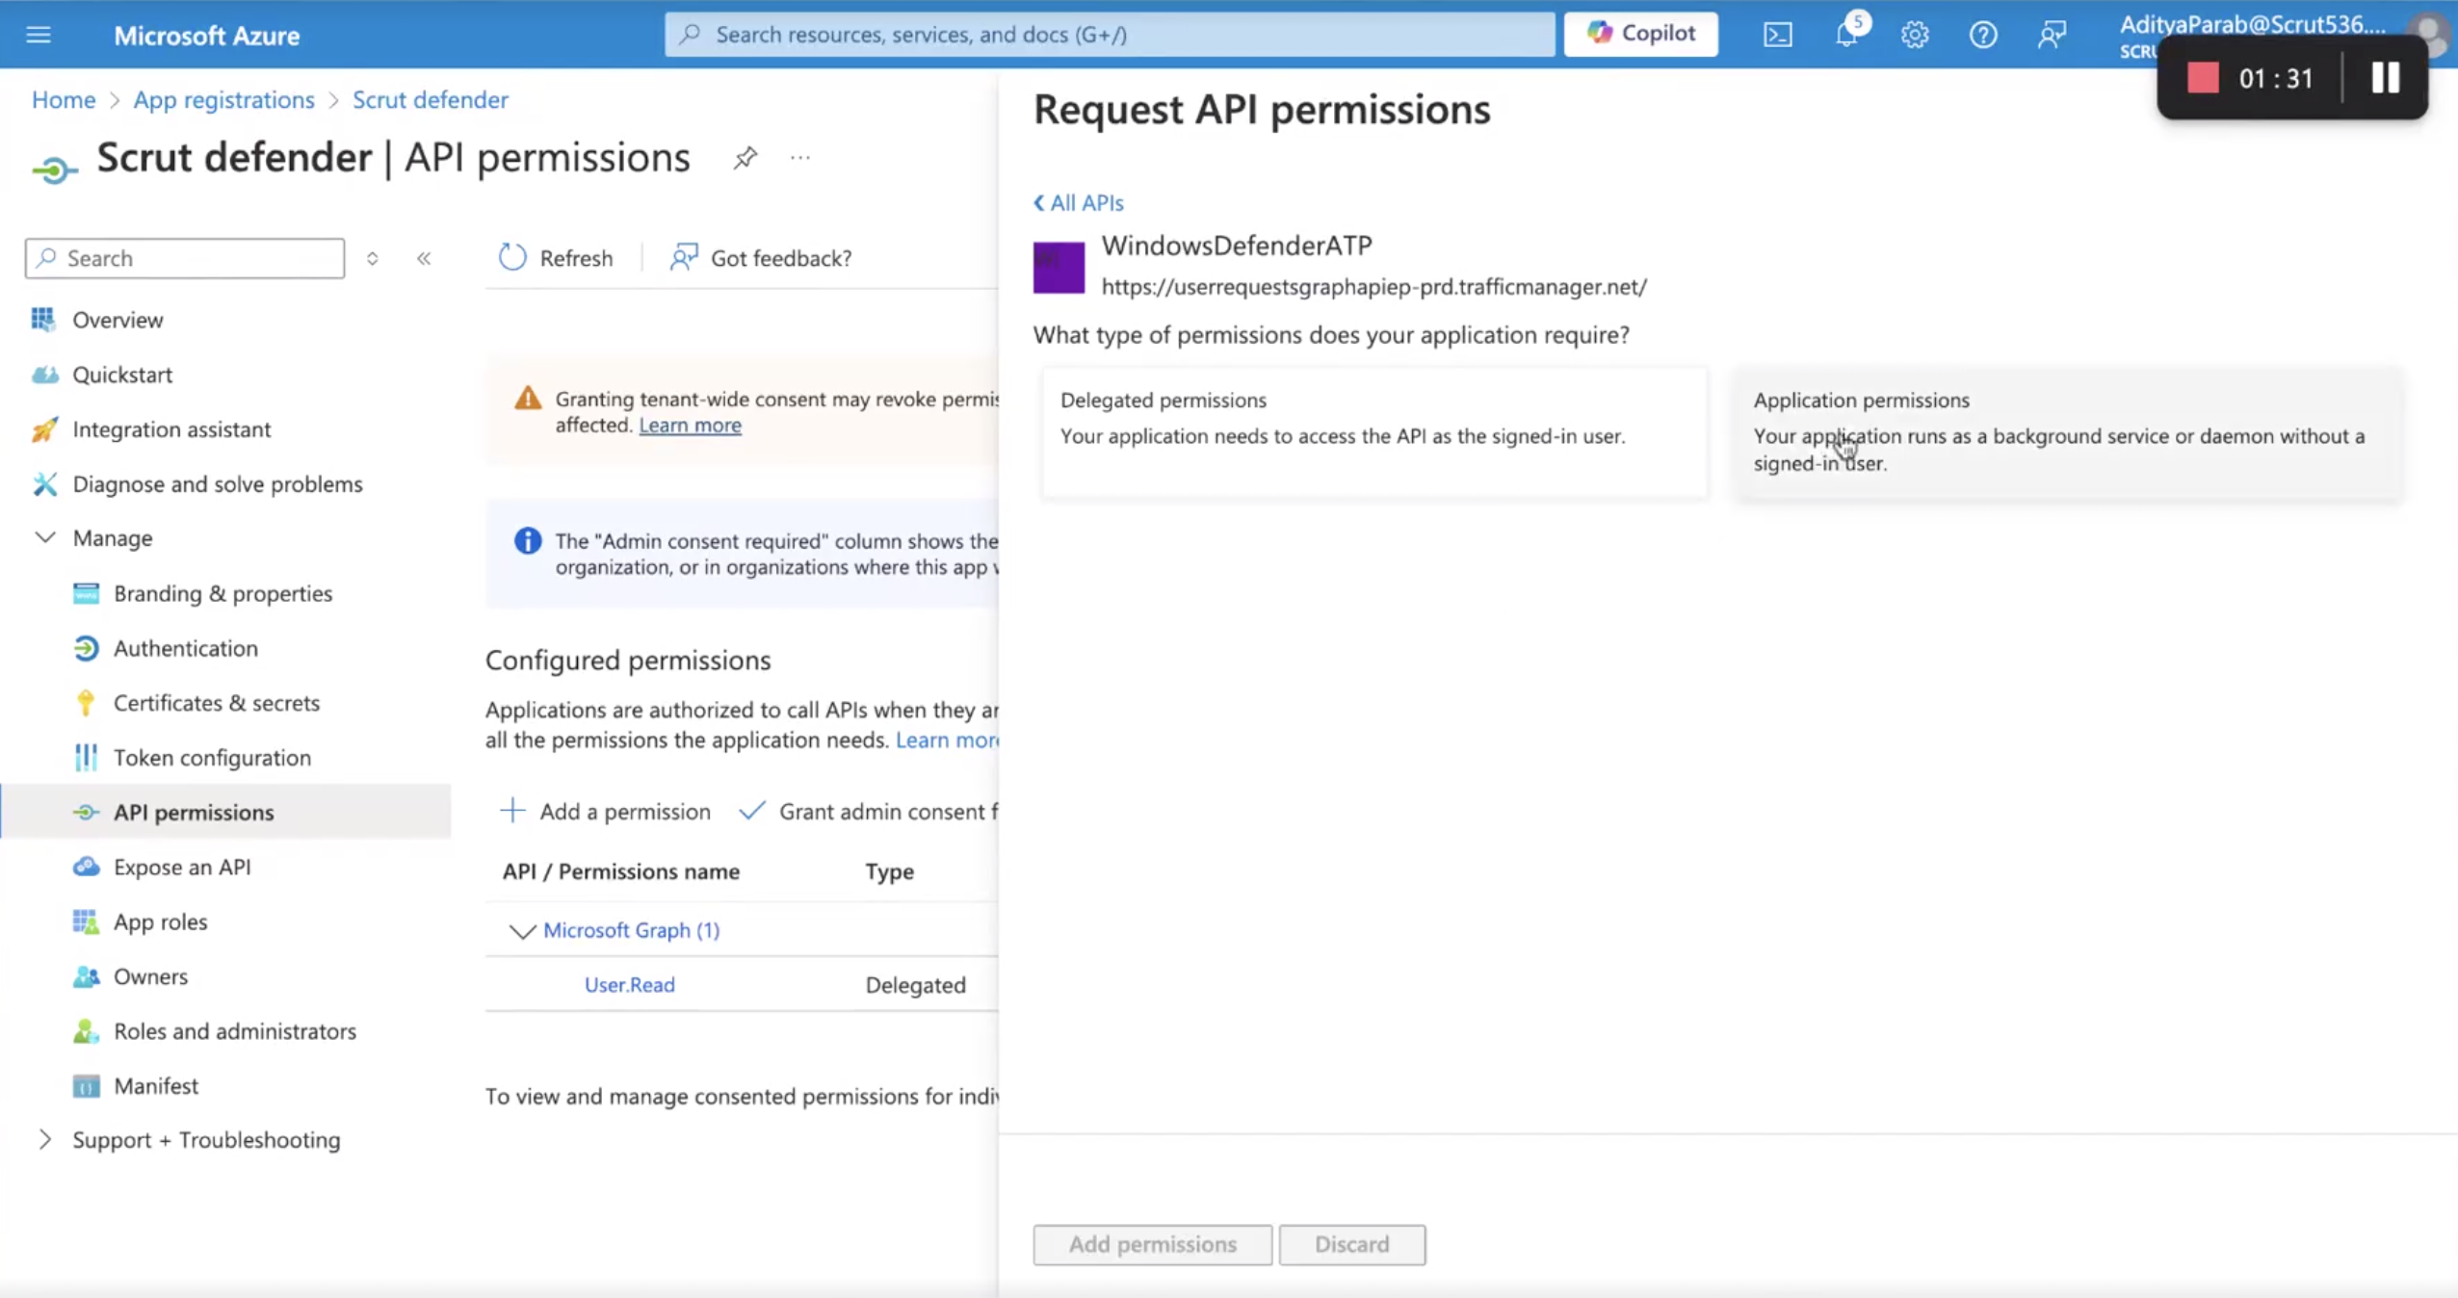The width and height of the screenshot is (2458, 1298).
Task: Pause the screen recording
Action: click(2386, 78)
